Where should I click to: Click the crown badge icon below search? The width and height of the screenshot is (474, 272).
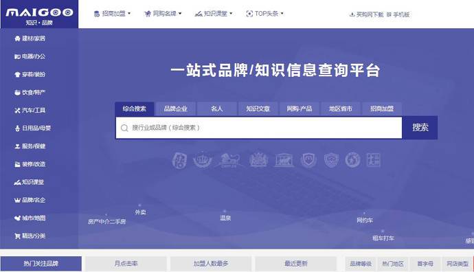203,160
